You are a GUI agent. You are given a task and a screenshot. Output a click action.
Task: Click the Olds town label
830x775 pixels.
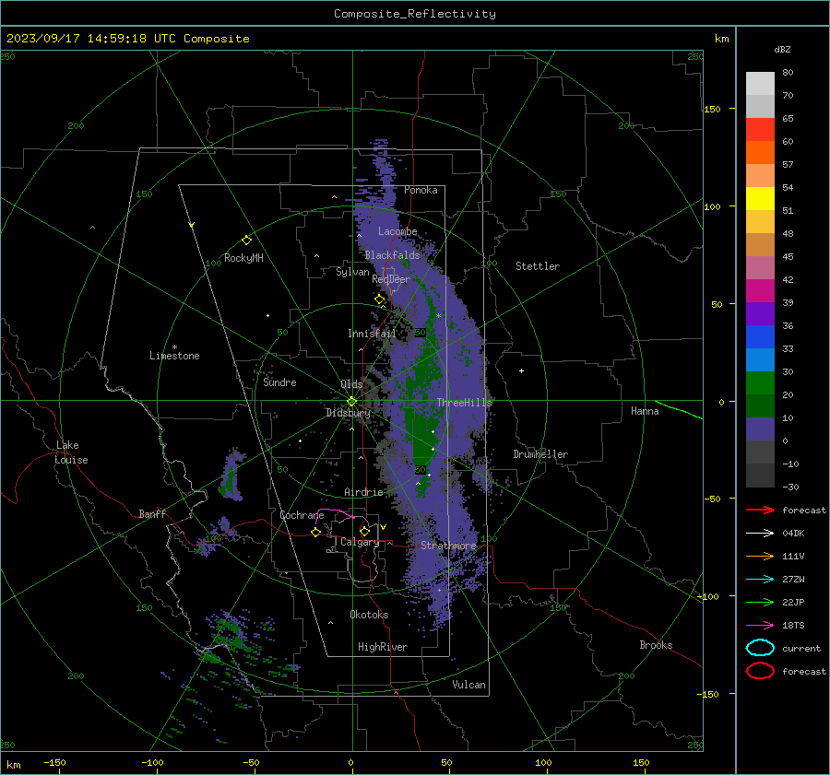coord(351,384)
